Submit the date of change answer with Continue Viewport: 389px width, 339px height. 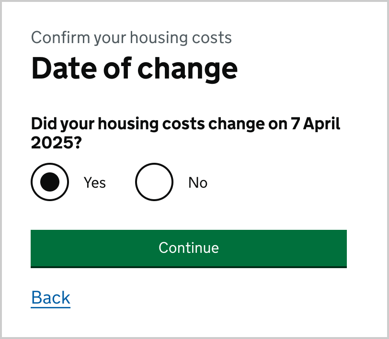[x=188, y=248]
